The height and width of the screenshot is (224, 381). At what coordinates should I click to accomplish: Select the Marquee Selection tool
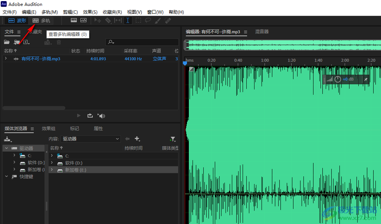[x=138, y=20]
